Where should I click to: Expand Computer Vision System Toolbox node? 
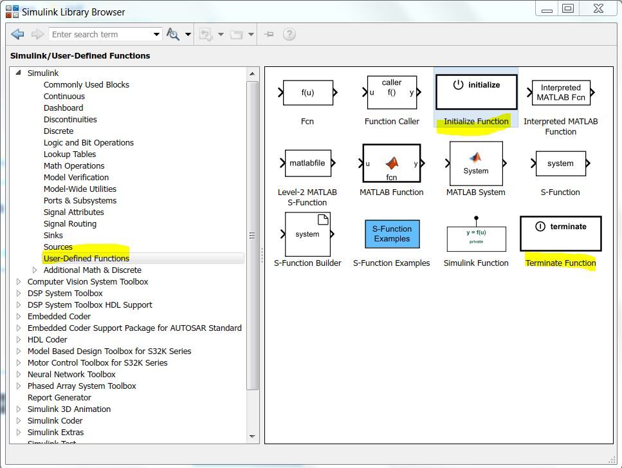[18, 281]
